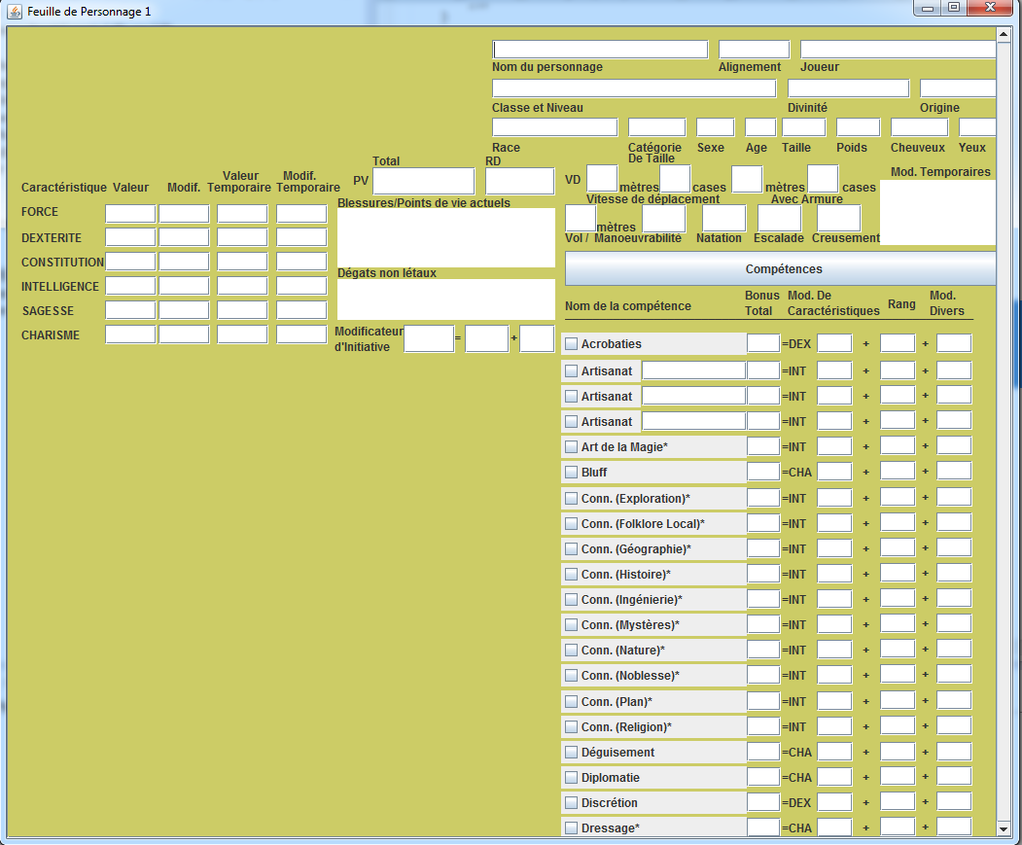Click the Java icon in title bar
Viewport: 1022px width, 845px height.
[15, 10]
